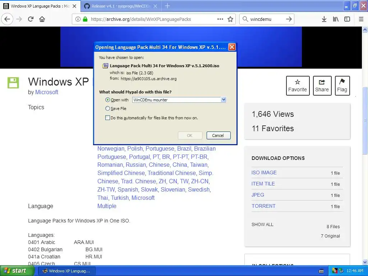Click the Share button
Viewport: 368px width, 276px height.
tap(322, 86)
